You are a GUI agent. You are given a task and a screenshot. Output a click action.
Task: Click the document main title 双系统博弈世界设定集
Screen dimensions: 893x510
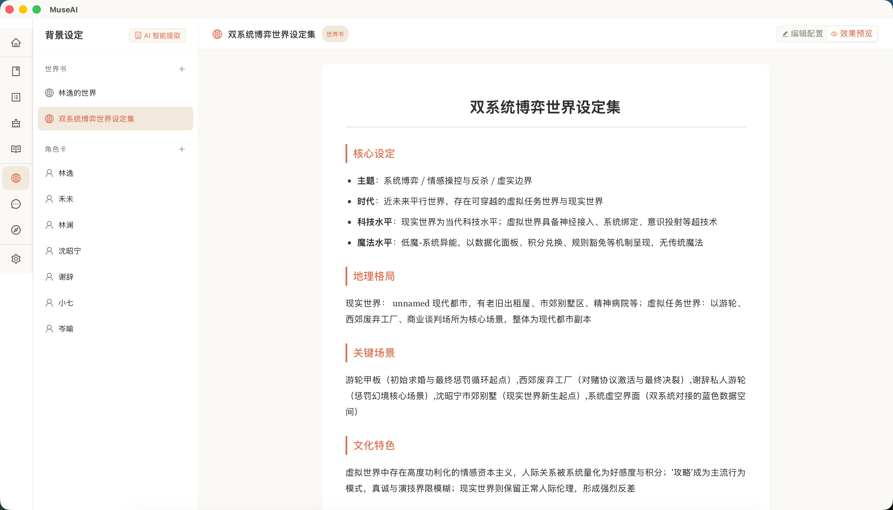coord(545,107)
